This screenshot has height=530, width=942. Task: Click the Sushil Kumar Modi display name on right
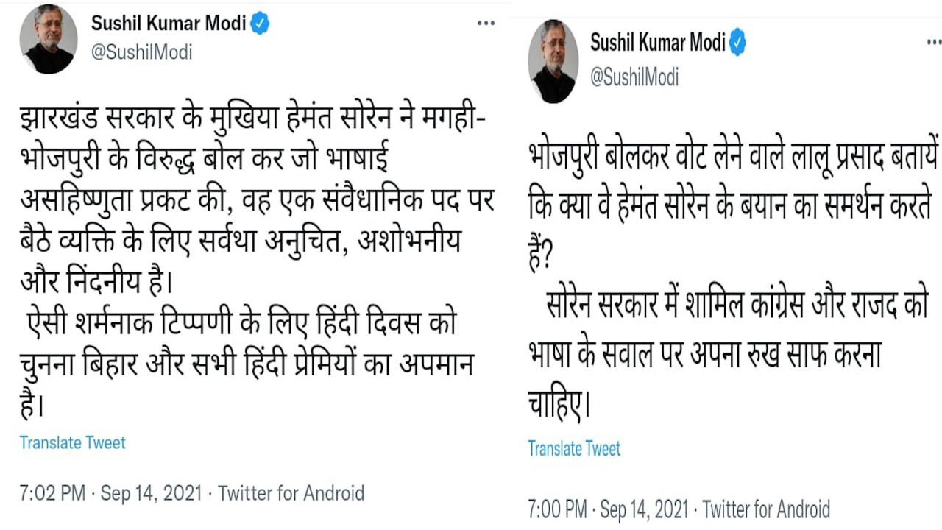657,42
